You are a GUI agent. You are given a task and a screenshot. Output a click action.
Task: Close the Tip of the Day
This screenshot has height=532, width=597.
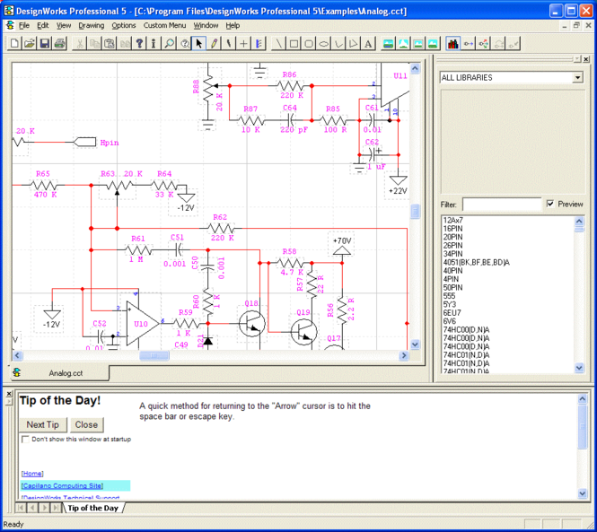pos(86,424)
